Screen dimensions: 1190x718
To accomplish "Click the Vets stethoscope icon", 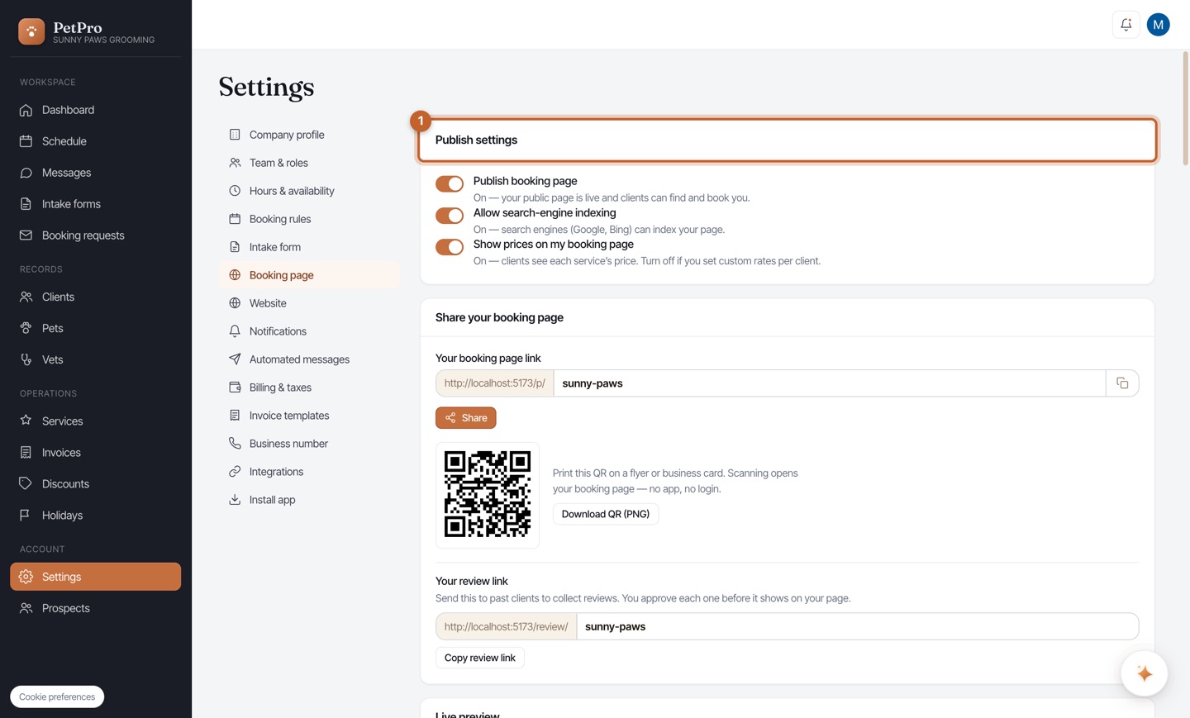I will point(26,359).
